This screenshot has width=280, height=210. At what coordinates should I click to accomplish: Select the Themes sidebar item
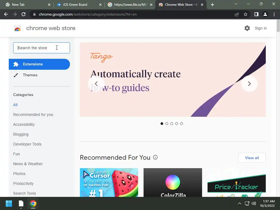pyautogui.click(x=30, y=75)
